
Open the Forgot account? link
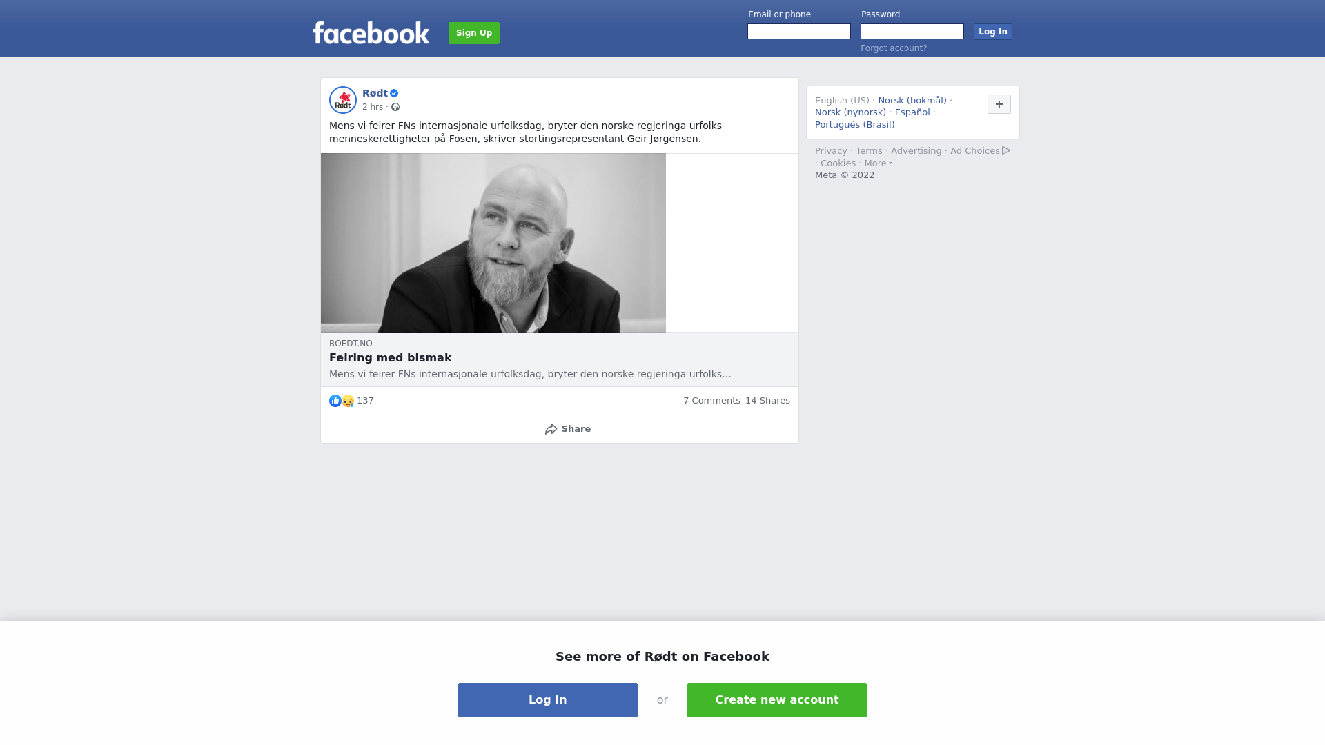click(x=894, y=48)
